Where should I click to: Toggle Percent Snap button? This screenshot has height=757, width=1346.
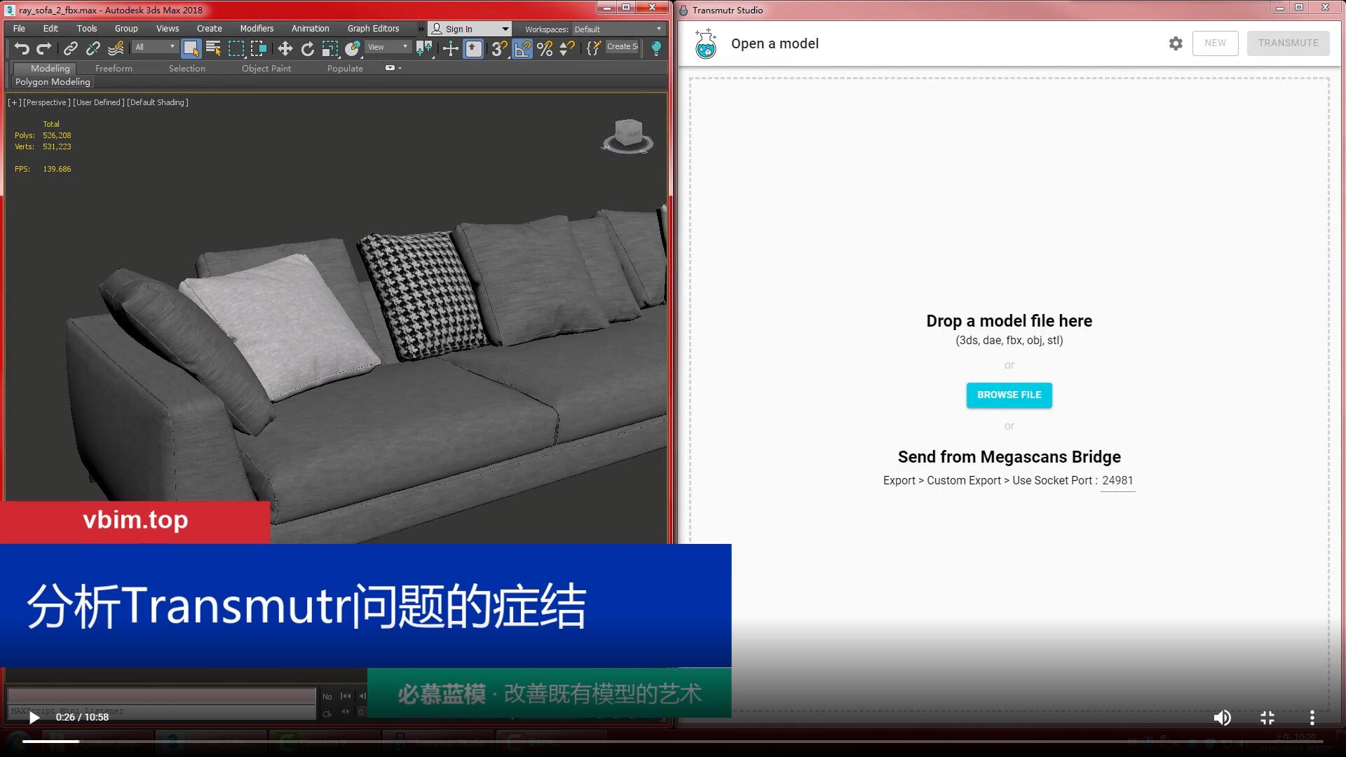click(545, 48)
